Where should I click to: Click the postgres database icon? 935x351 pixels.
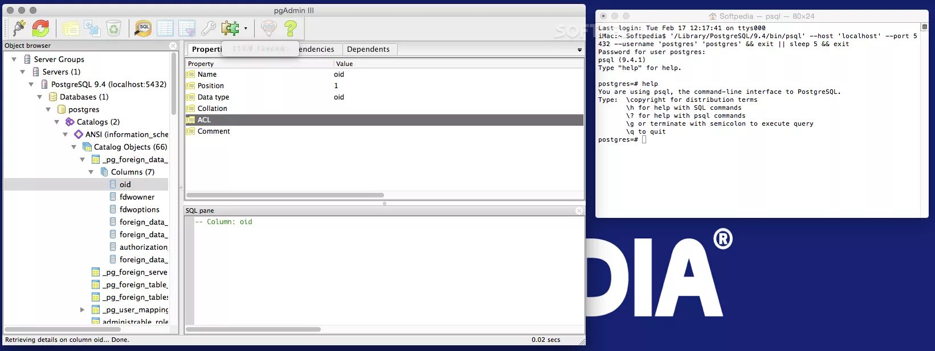click(x=62, y=109)
